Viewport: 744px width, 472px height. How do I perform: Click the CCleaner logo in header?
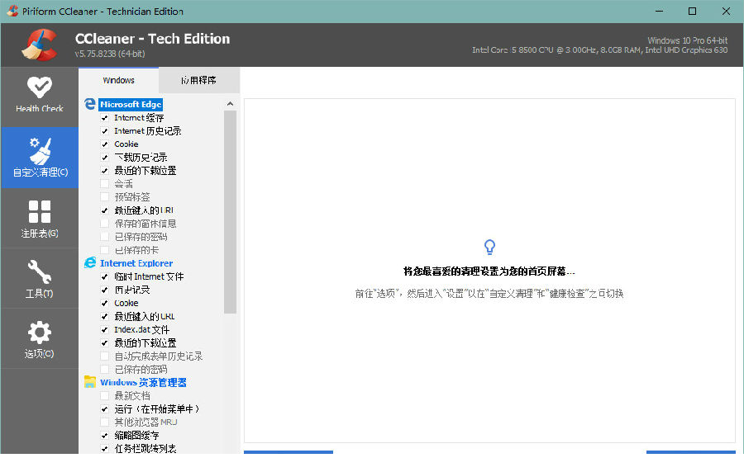(x=40, y=45)
